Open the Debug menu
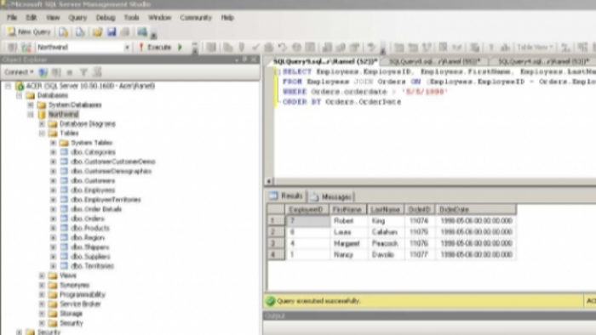The height and width of the screenshot is (335, 596). tap(106, 18)
